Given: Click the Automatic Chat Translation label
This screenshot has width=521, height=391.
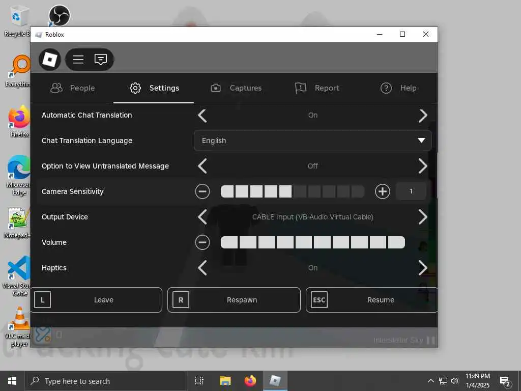Looking at the screenshot, I should pyautogui.click(x=86, y=115).
